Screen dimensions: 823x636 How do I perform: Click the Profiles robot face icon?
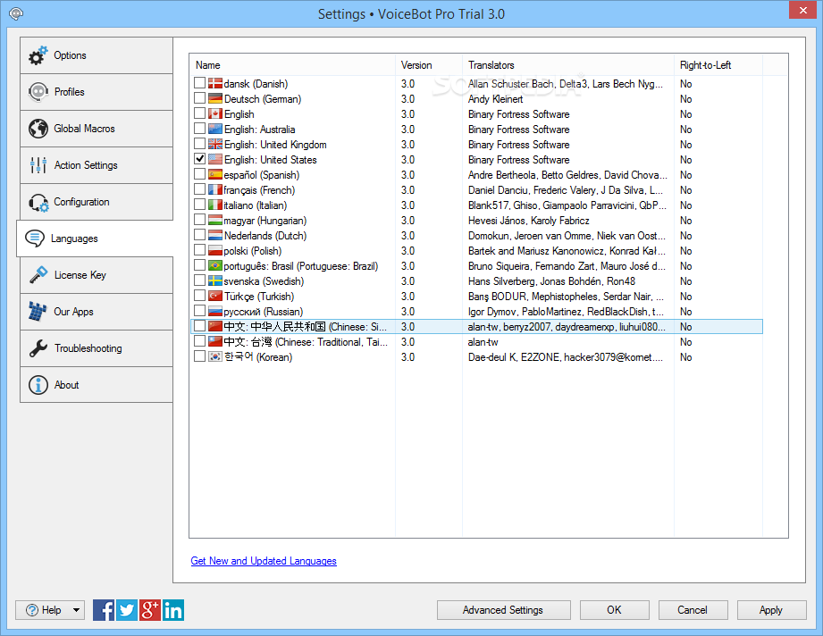coord(38,92)
